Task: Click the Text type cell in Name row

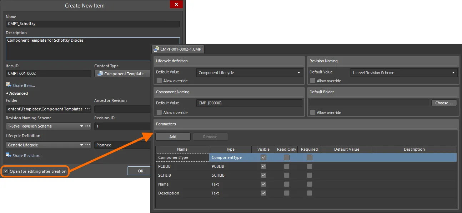Action: pos(230,184)
